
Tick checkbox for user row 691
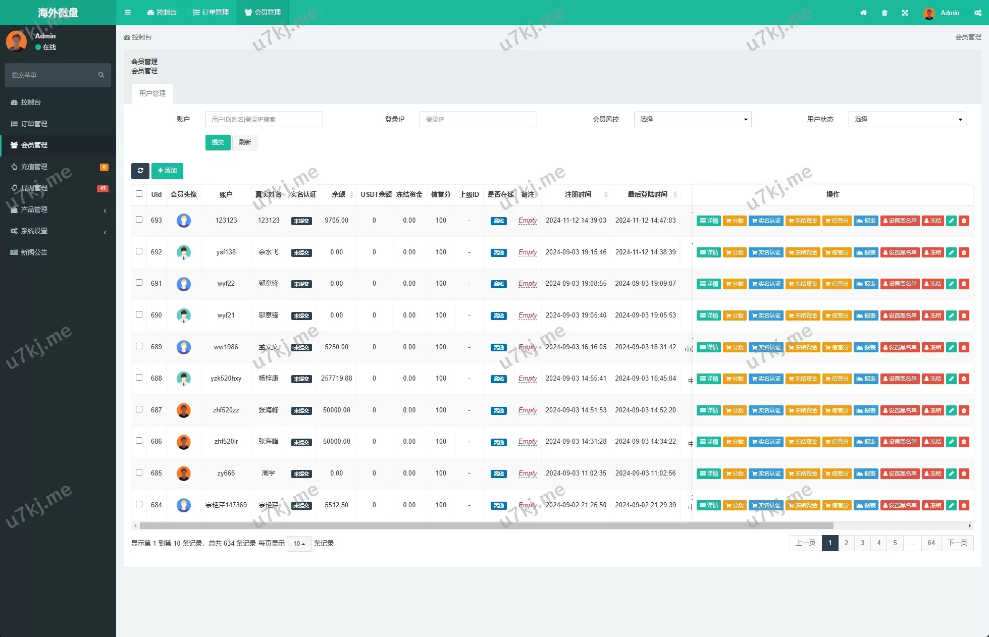[x=139, y=283]
